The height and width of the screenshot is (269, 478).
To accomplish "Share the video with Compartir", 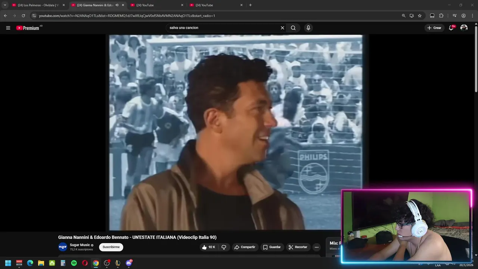I will click(x=245, y=247).
